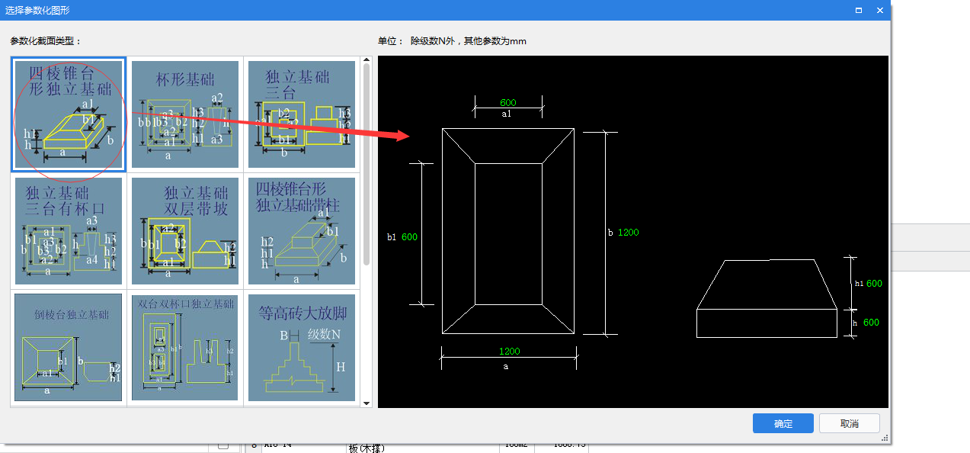The height and width of the screenshot is (453, 970).
Task: Close the 选择参数化图形 dialog
Action: (879, 11)
